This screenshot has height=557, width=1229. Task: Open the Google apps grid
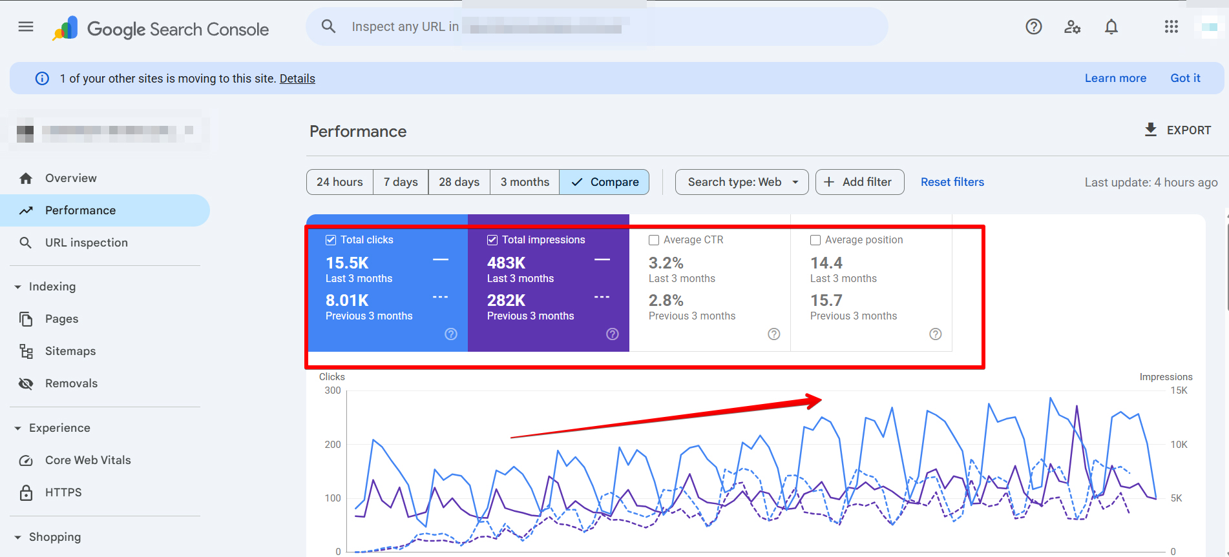(x=1171, y=26)
